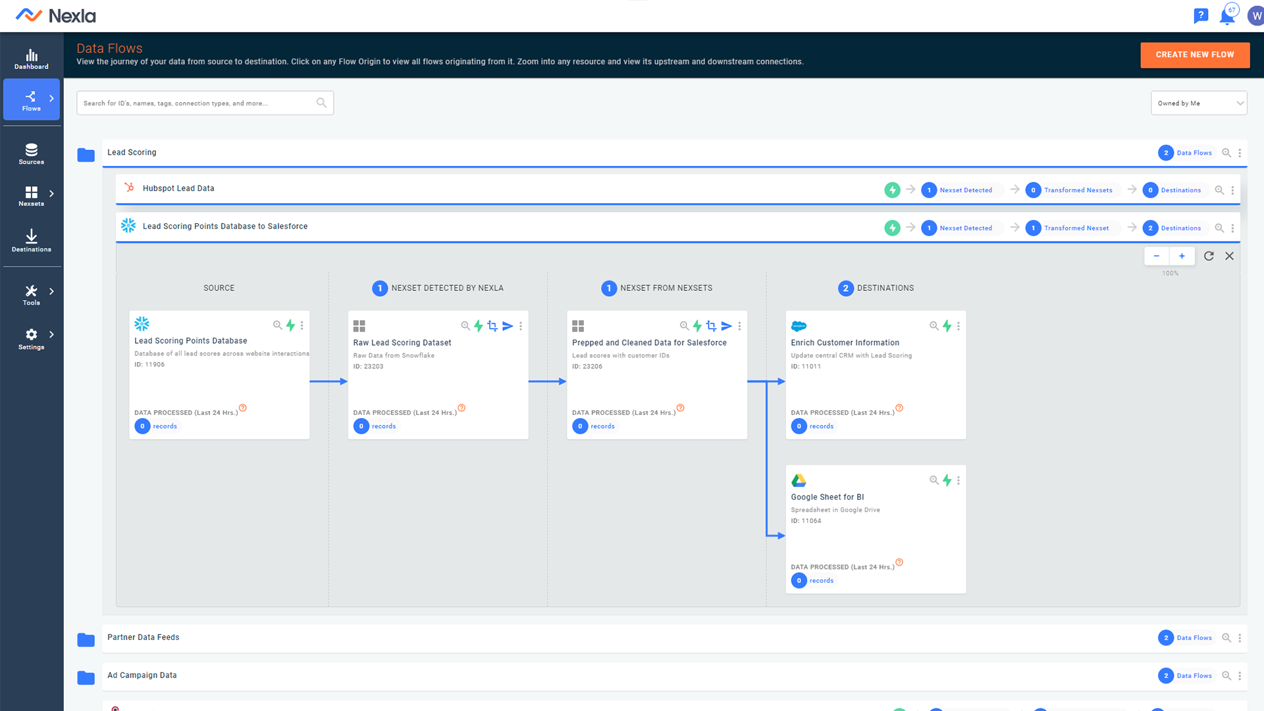This screenshot has width=1264, height=711.
Task: Expand the Nexsets sidebar submenu chevron
Action: (51, 194)
